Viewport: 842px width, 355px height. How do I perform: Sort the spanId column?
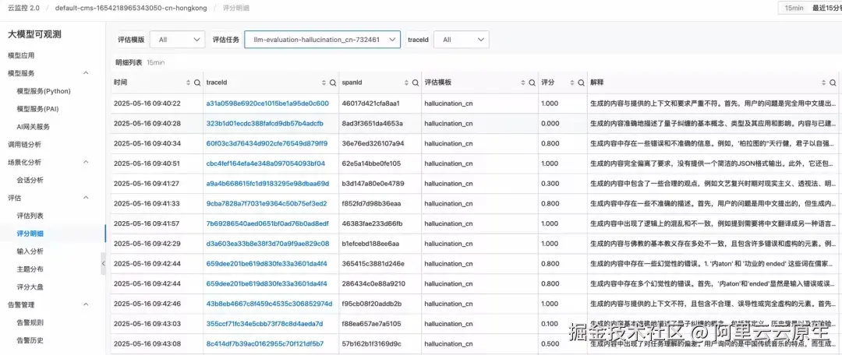pos(406,83)
